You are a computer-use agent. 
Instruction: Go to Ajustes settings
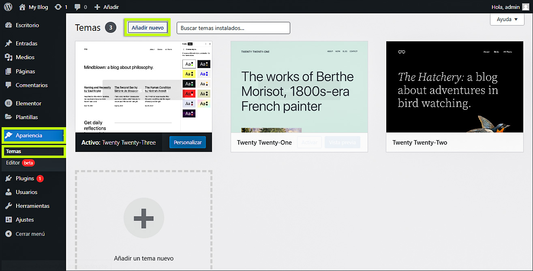click(x=25, y=220)
